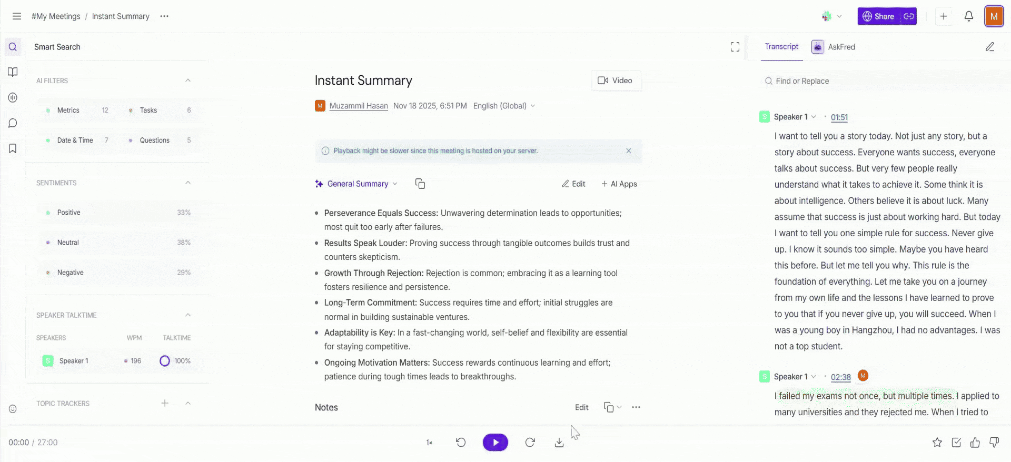Filter by Positive sentiment
This screenshot has width=1011, height=462.
(117, 213)
